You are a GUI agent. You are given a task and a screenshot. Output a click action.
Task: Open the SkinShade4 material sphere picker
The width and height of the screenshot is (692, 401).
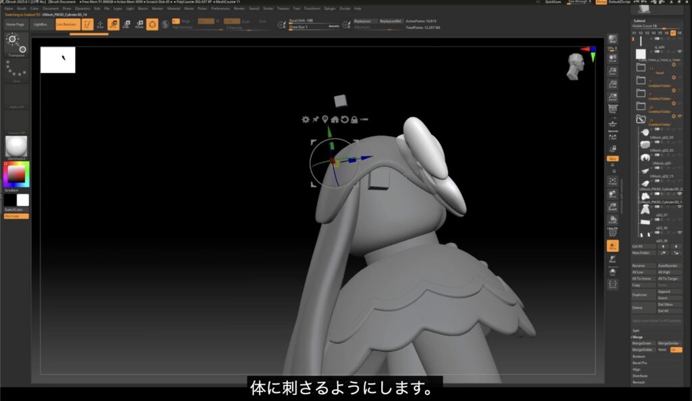16,148
